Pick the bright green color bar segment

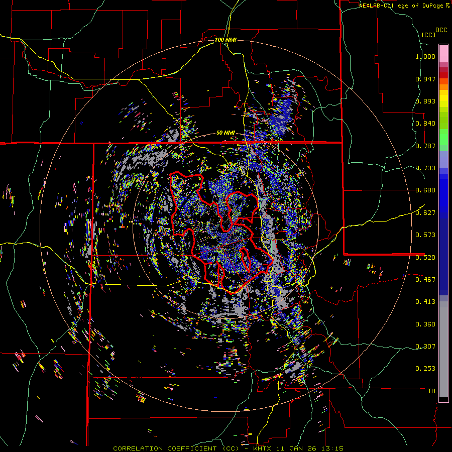coord(443,137)
